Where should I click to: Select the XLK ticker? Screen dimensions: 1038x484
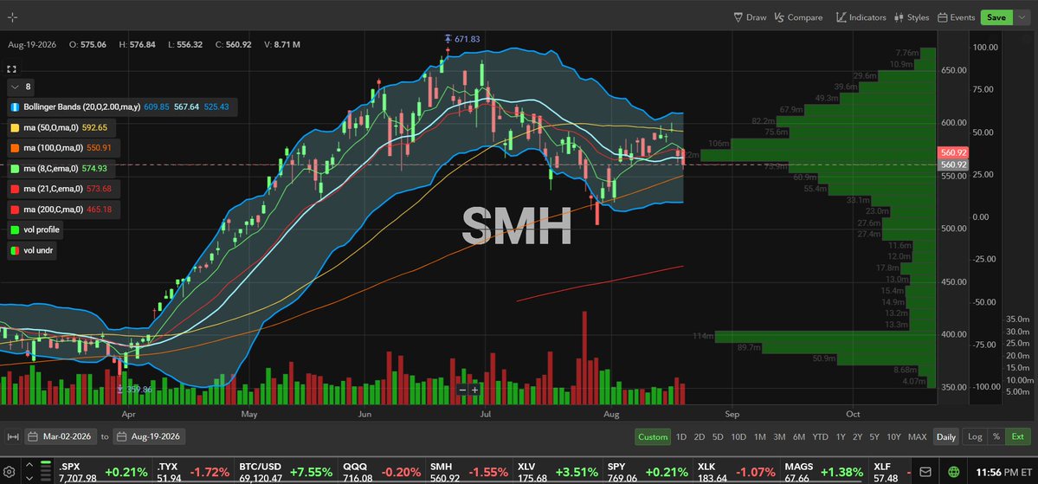pyautogui.click(x=736, y=472)
